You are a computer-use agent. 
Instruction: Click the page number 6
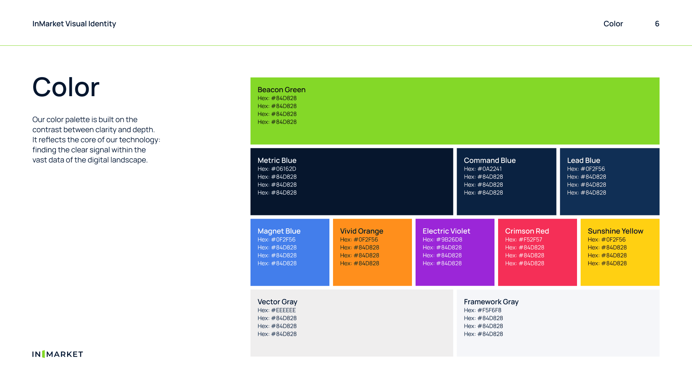coord(657,24)
